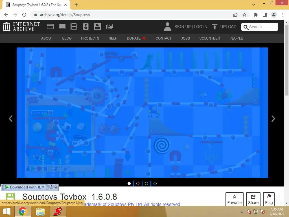The height and width of the screenshot is (217, 289).
Task: Click the muted volume tray icon
Action: [249, 212]
